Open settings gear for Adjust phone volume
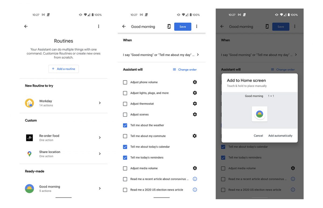This screenshot has height=208, width=323. click(195, 82)
